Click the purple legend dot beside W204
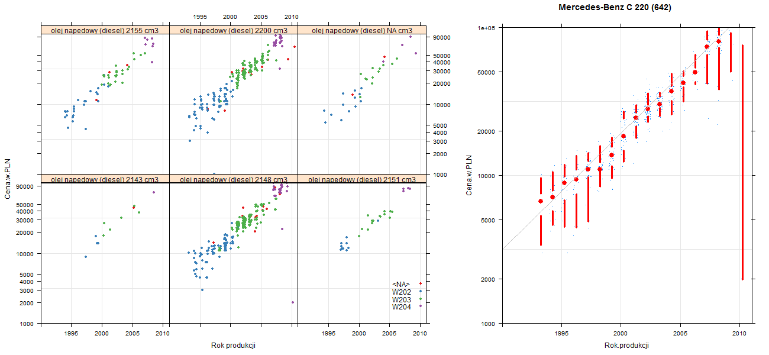The height and width of the screenshot is (355, 769). coord(420,307)
